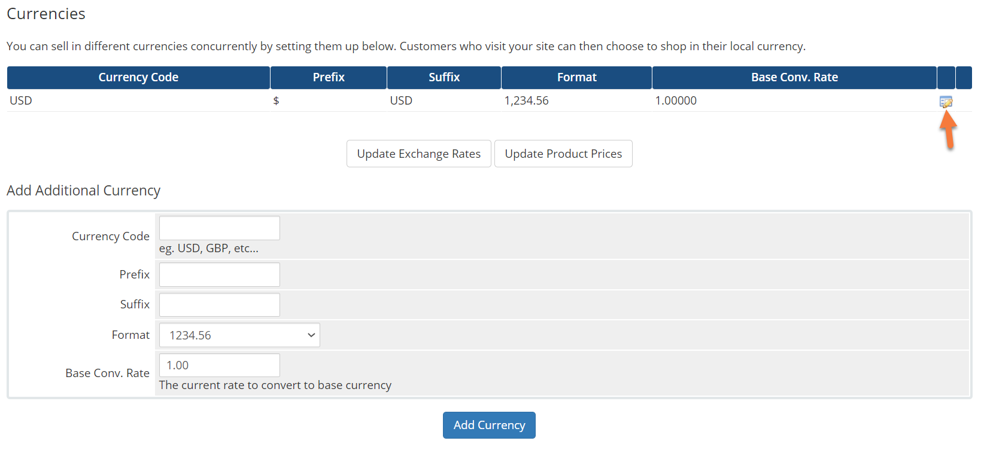This screenshot has height=450, width=984.
Task: Select the USD currency code table cell
Action: (21, 100)
